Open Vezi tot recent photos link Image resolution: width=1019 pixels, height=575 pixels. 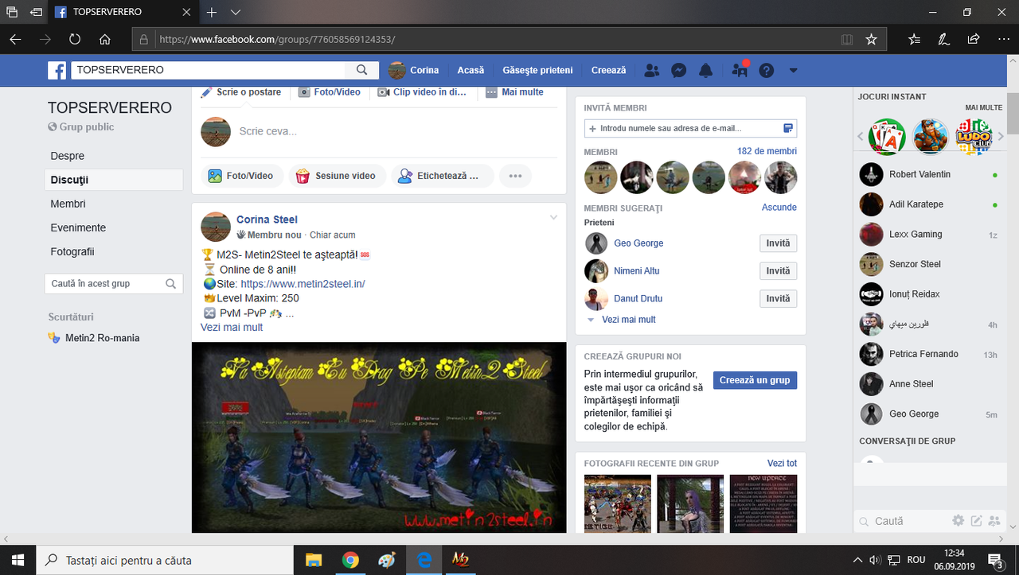pyautogui.click(x=782, y=463)
